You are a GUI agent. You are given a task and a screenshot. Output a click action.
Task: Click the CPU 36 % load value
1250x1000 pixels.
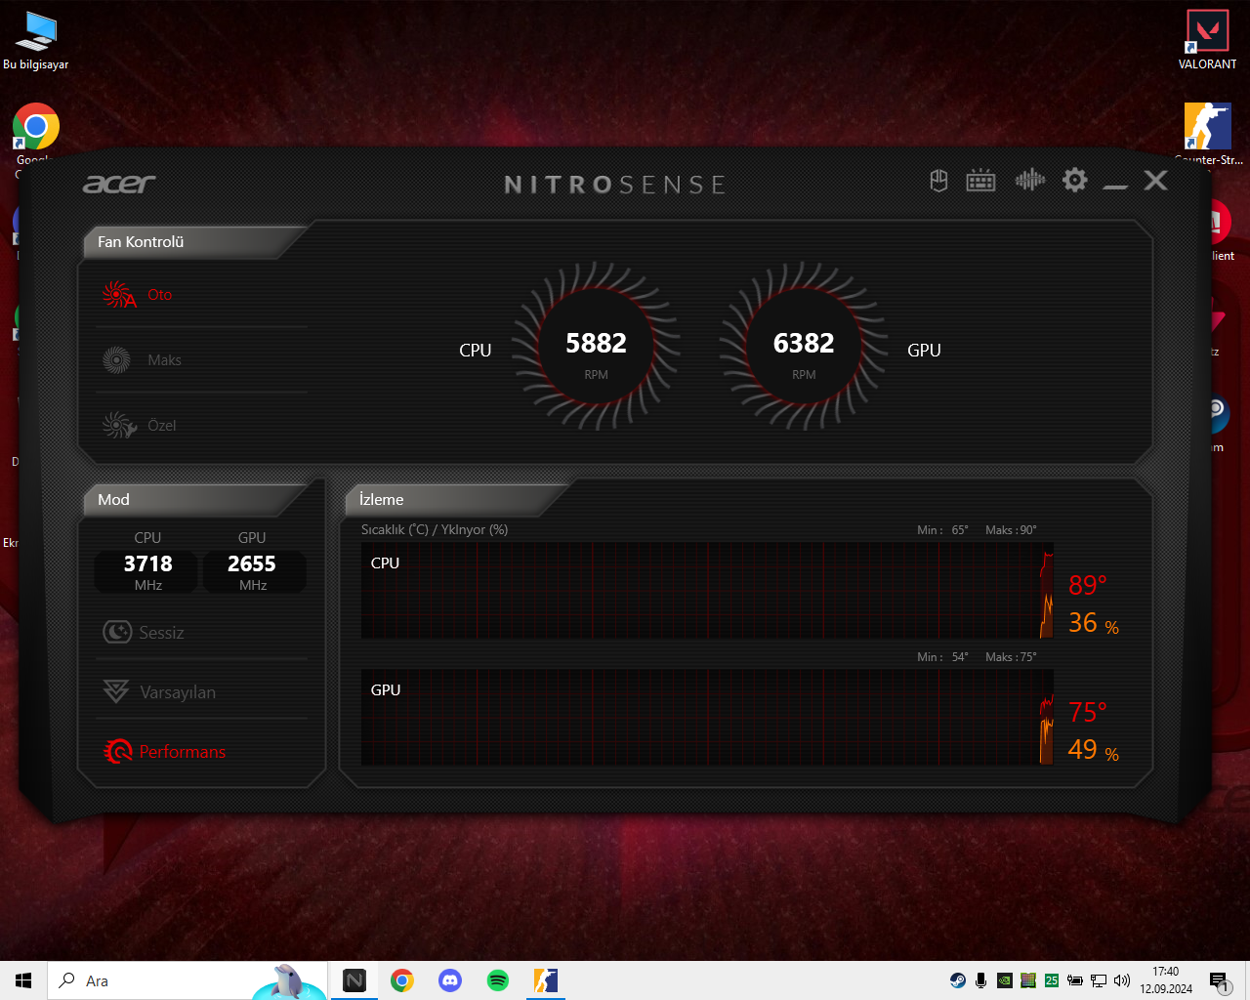[1094, 623]
